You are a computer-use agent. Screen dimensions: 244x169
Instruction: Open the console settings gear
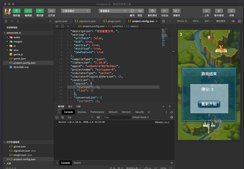(172, 117)
